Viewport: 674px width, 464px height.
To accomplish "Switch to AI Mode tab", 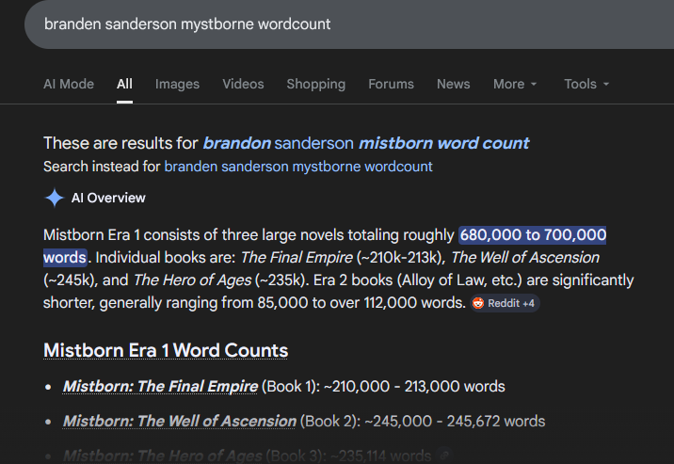I will click(x=69, y=84).
